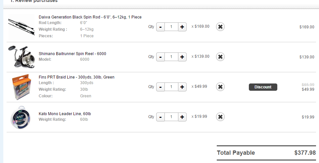Remove Fins PRT Braid Line from cart
This screenshot has height=163, width=319.
[220, 87]
